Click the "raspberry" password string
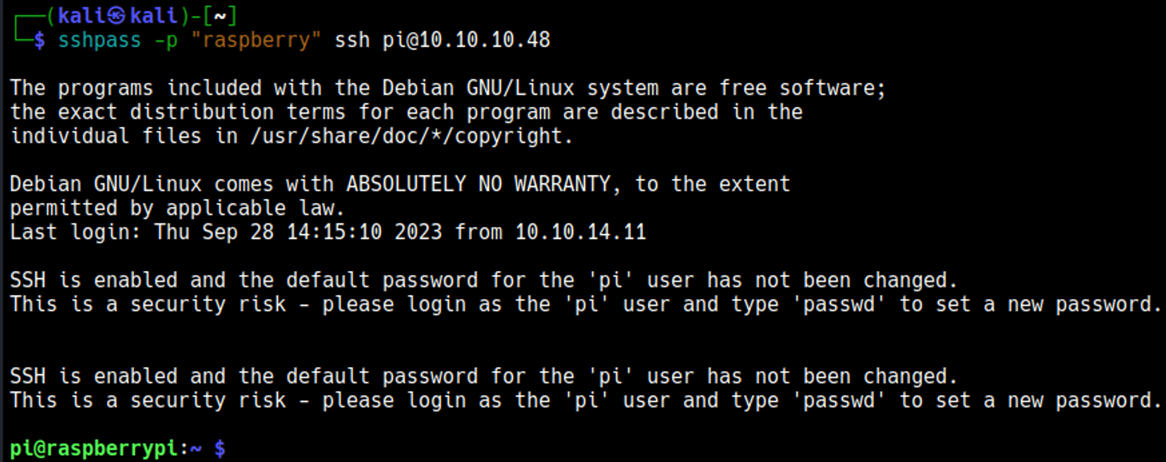This screenshot has width=1166, height=462. [256, 40]
